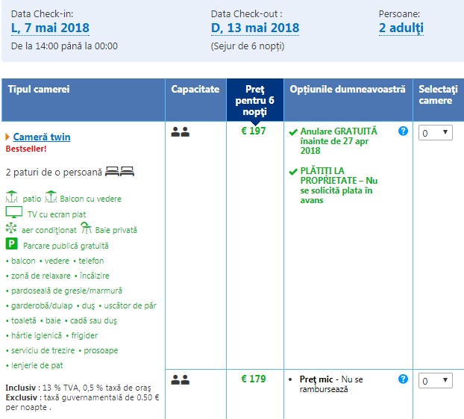Click the Tipul camerei column header

point(39,90)
